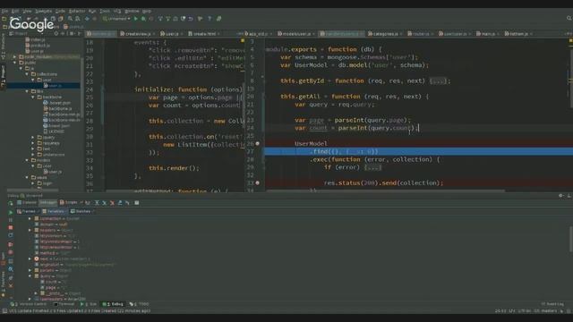Toggle breakpoint on line 26
This screenshot has height=322, width=573.
click(257, 143)
